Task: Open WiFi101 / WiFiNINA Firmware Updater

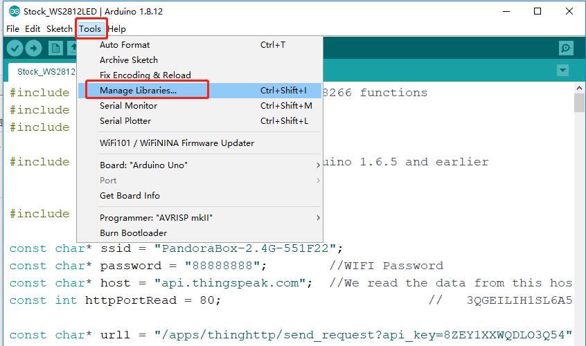Action: pyautogui.click(x=177, y=143)
